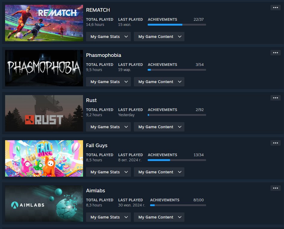Open the three-dot options menu for Rust
284x229 pixels.
[276, 98]
